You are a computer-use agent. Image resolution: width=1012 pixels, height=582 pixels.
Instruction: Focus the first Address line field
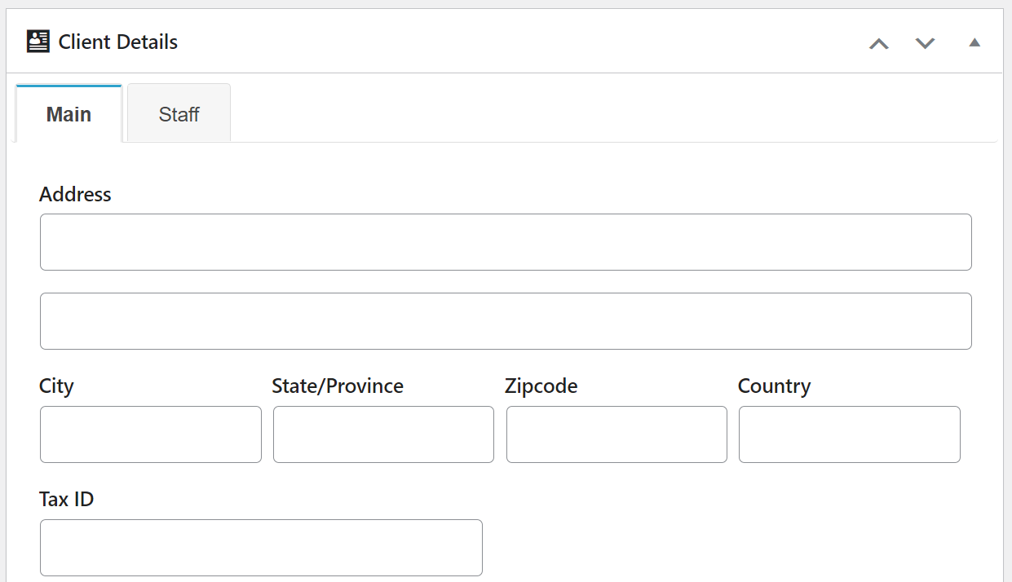(x=506, y=242)
